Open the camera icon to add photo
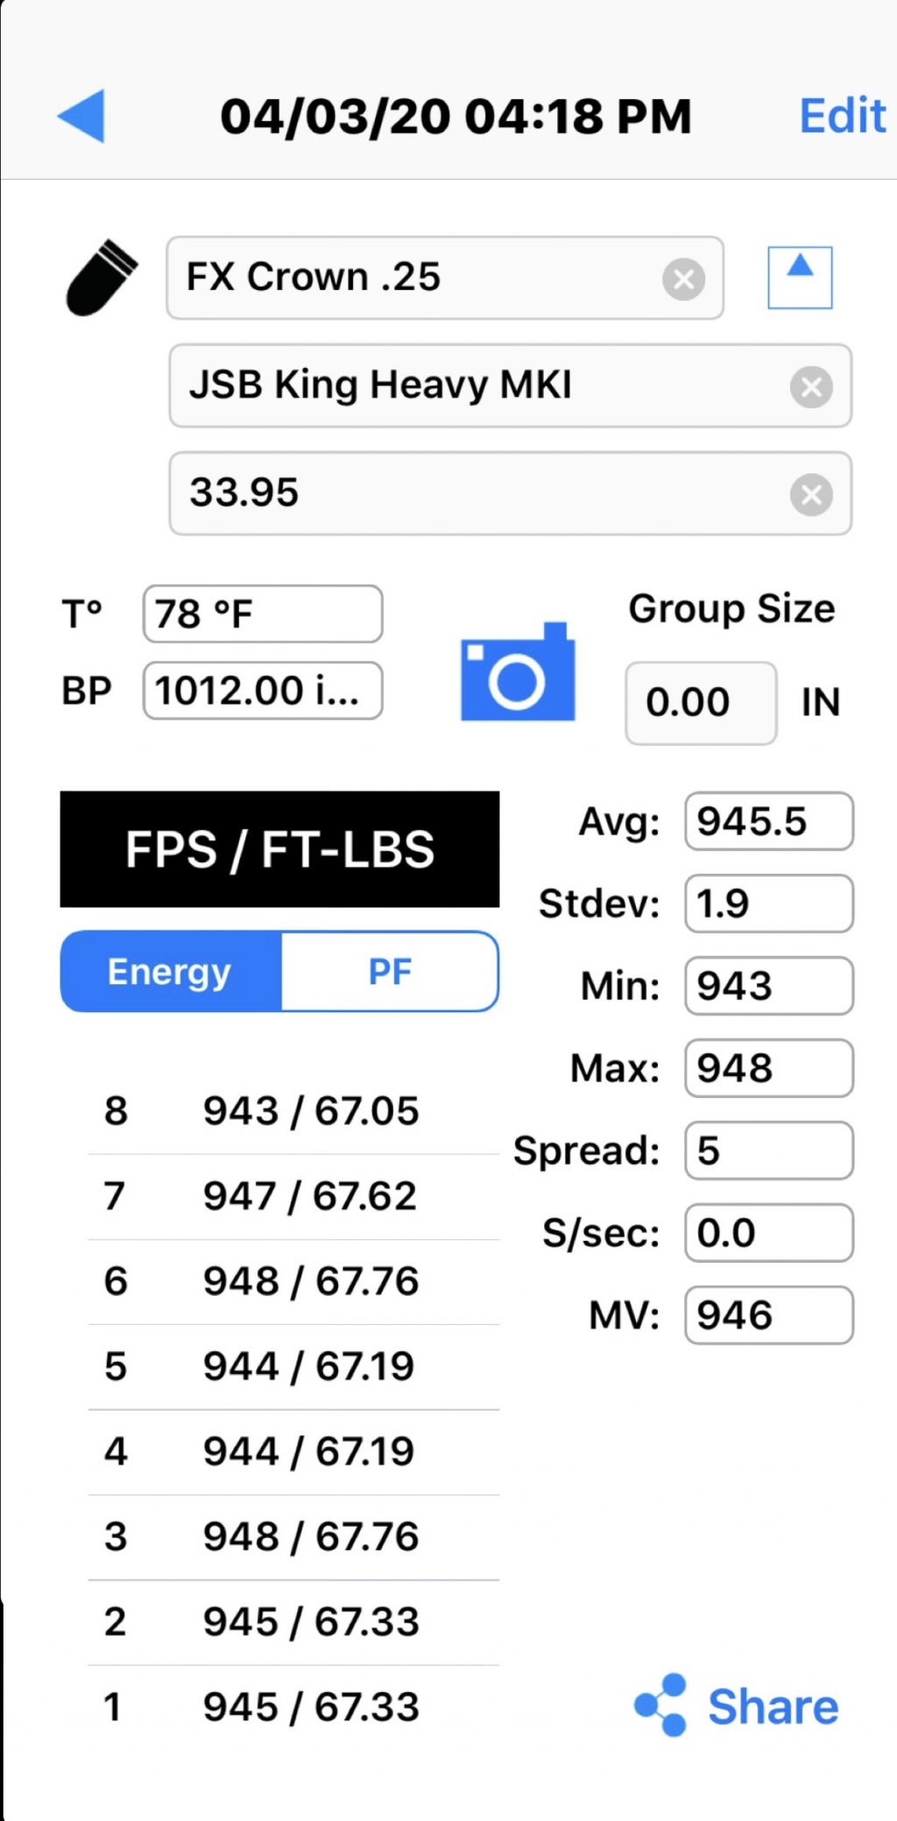 518,672
